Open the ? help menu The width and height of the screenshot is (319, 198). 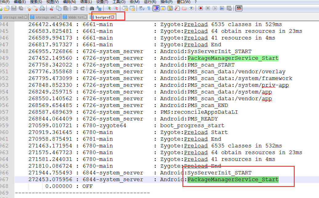click(196, 2)
